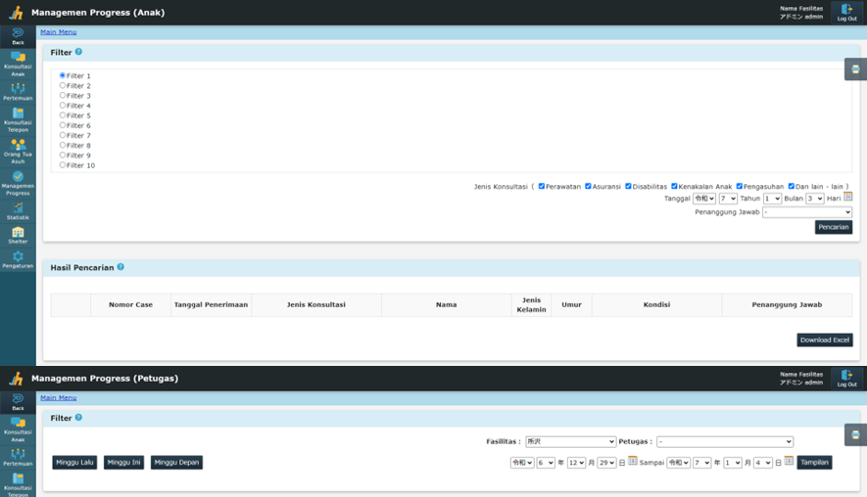Open the Shelter sidebar icon
Image resolution: width=867 pixels, height=497 pixels.
[18, 235]
